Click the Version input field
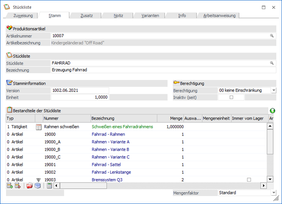The image size is (282, 204). (x=79, y=90)
